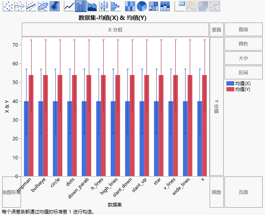This screenshot has height=215, width=265.
Task: Click the 颜色 (Color) drop zone
Action: (x=243, y=44)
